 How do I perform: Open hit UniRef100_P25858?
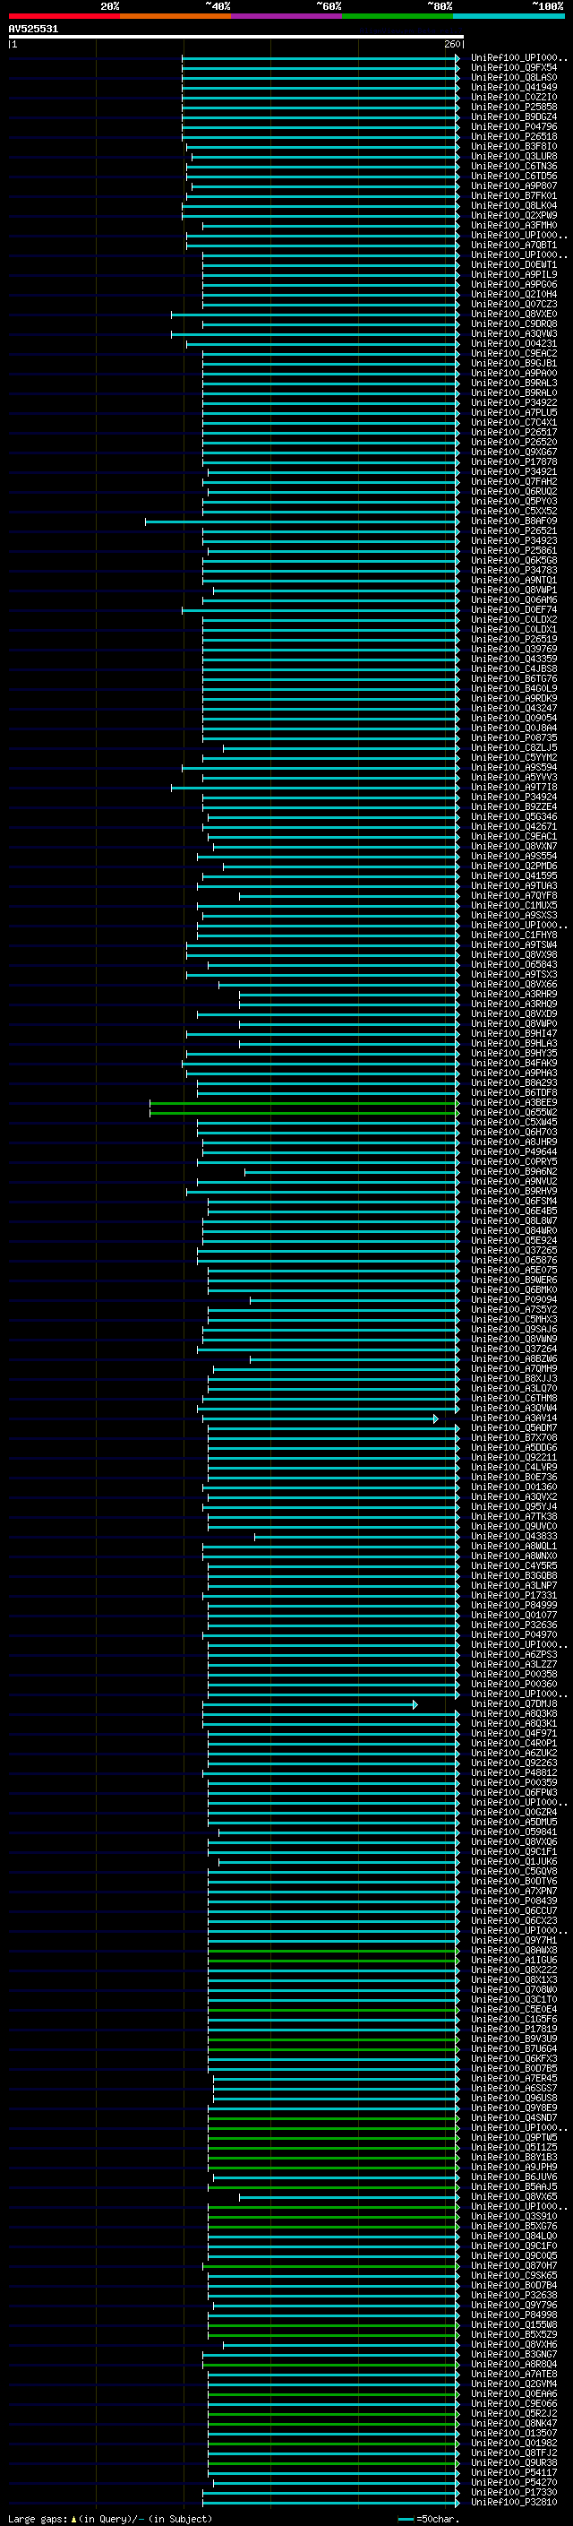514,107
